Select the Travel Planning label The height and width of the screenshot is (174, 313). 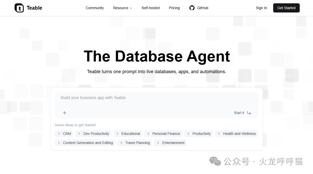click(x=138, y=143)
